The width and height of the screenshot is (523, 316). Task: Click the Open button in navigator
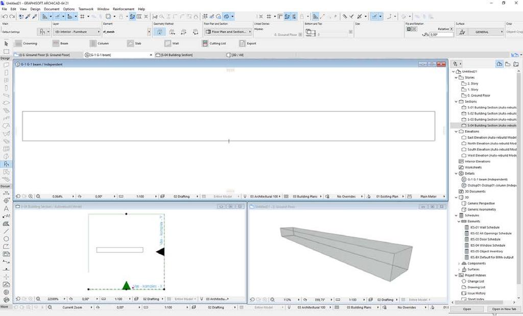[467, 309]
